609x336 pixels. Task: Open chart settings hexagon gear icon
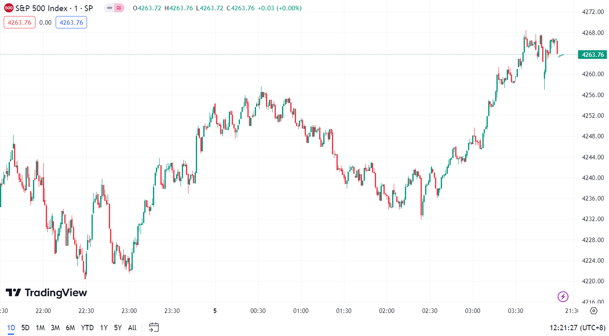point(593,311)
